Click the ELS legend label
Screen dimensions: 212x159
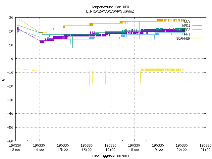coord(187,21)
